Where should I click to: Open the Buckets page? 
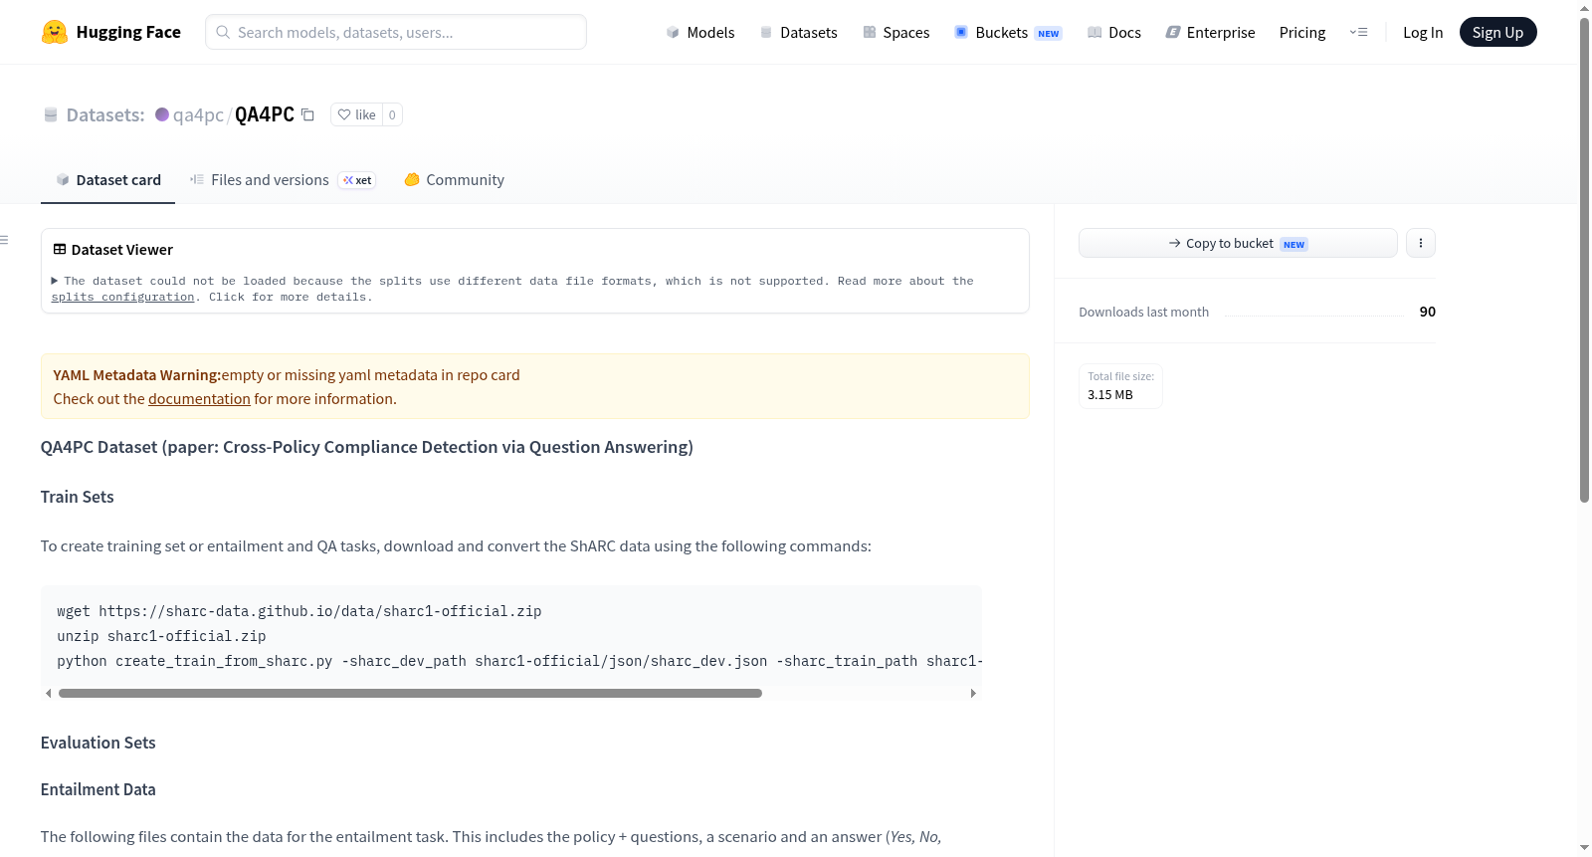click(x=1008, y=32)
